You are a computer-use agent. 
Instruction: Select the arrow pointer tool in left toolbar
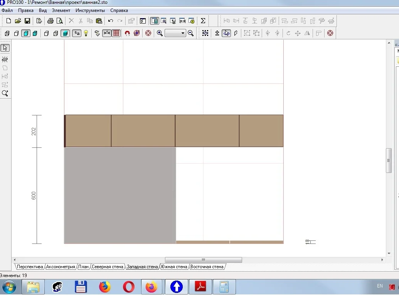pyautogui.click(x=5, y=48)
